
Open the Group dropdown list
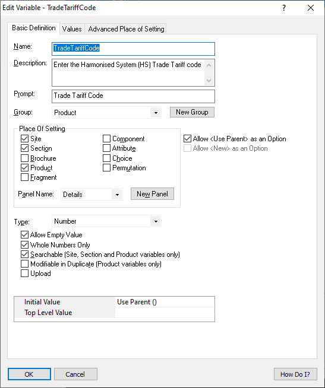coord(156,113)
